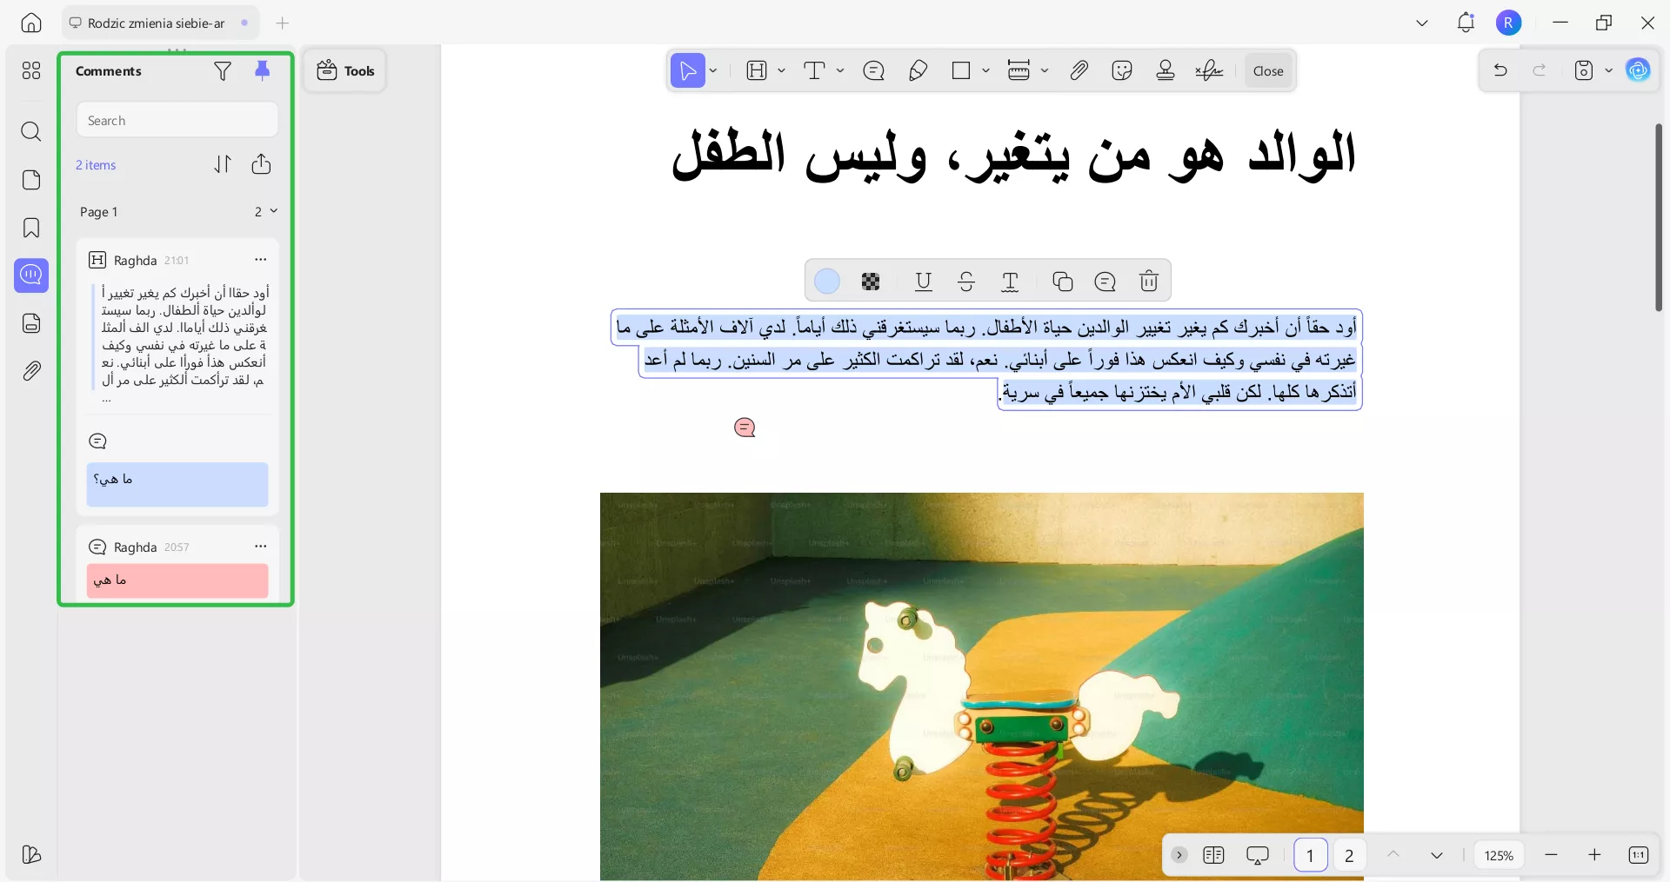Screen dimensions: 1670x882
Task: Expand the ruler tool options
Action: pos(1044,70)
